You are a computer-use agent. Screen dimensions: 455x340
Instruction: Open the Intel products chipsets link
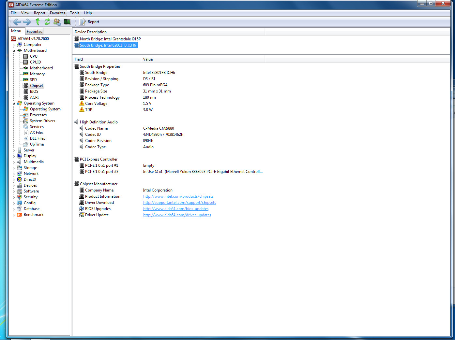coord(178,196)
